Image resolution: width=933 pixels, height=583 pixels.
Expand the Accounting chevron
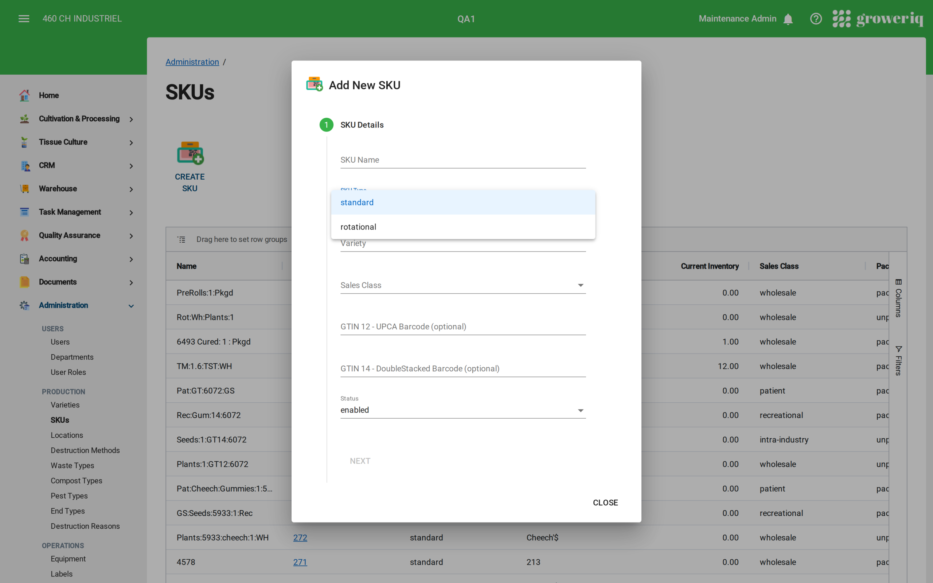click(131, 259)
